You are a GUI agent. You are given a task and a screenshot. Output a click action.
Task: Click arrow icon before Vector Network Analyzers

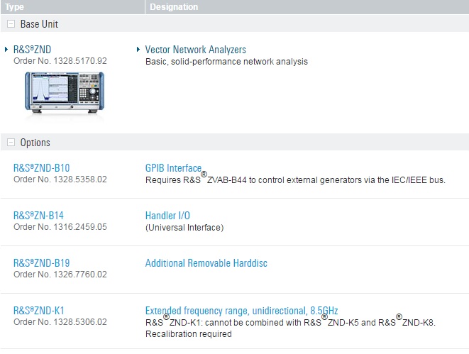coord(138,50)
